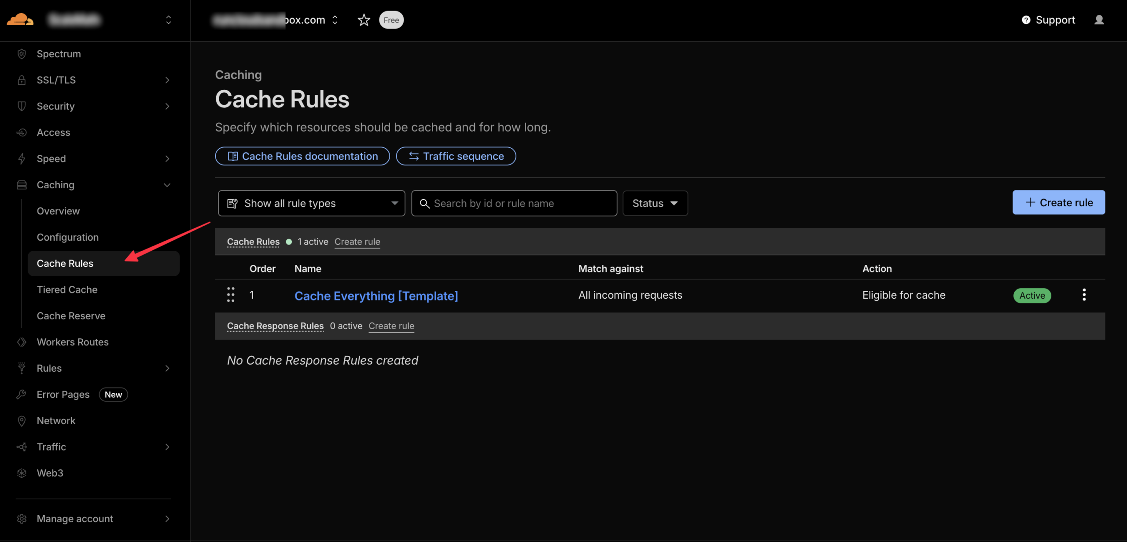Go to Tiered Cache in sidebar

coord(67,289)
